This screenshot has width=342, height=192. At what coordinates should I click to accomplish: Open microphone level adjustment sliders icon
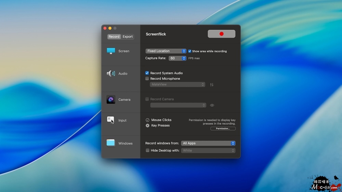click(x=212, y=85)
